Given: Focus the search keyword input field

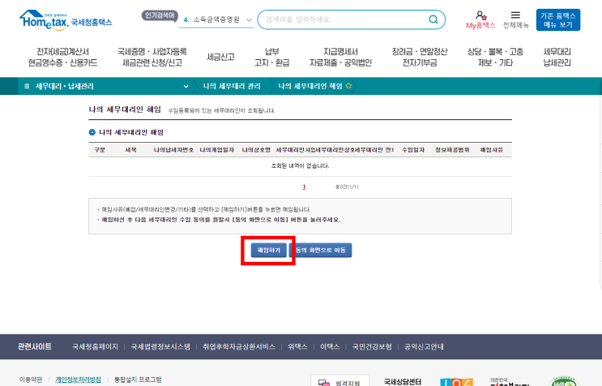Looking at the screenshot, I should pyautogui.click(x=345, y=19).
